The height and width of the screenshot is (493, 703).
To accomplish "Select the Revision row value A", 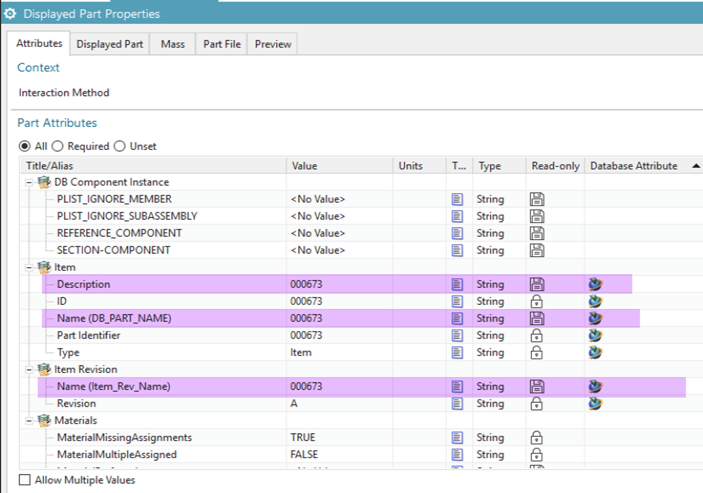I will click(x=295, y=403).
